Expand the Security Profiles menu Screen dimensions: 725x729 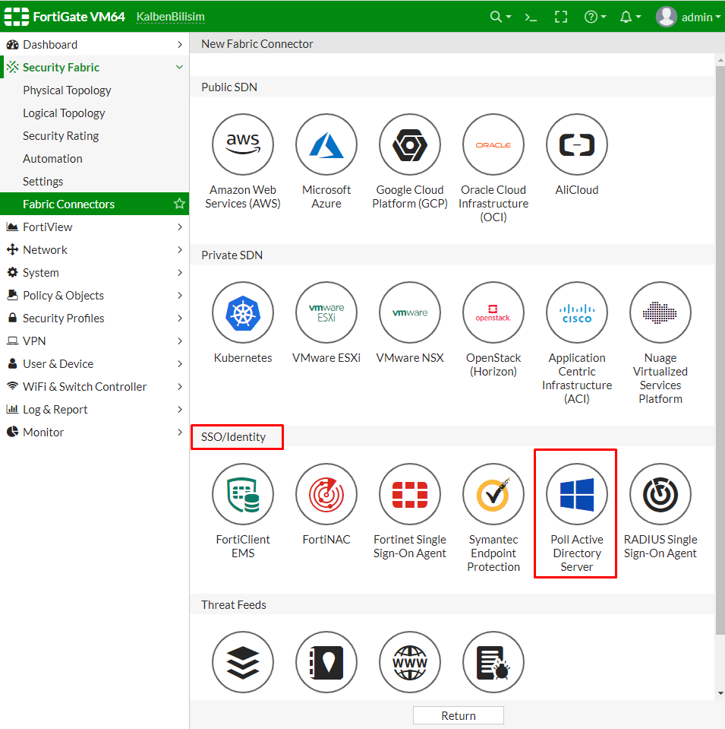coord(94,318)
